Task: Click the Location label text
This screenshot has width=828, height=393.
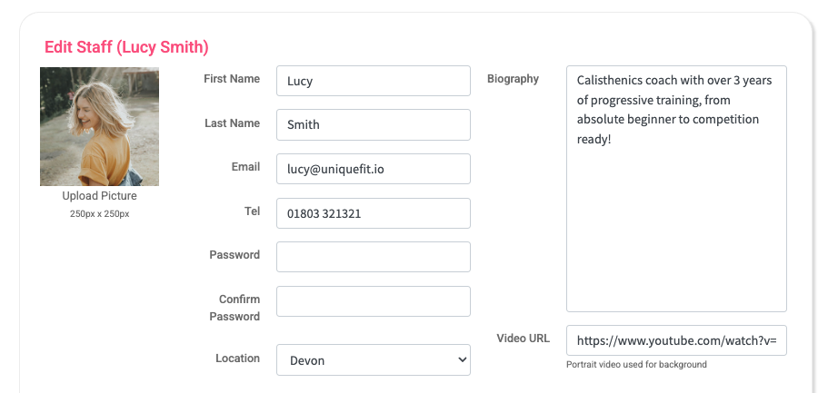Action: coord(237,359)
